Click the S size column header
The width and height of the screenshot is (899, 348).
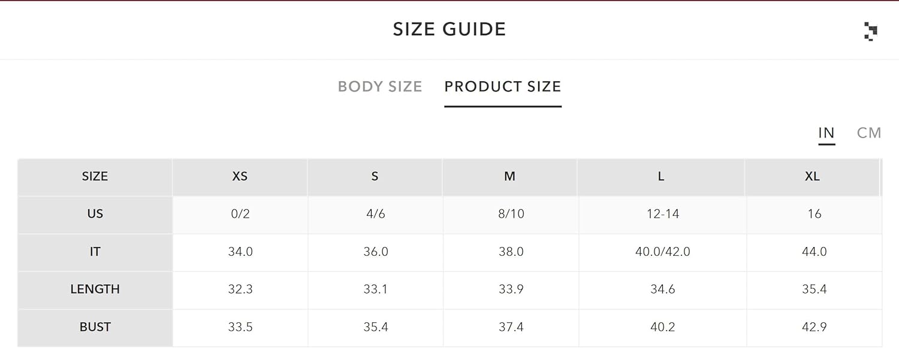click(x=375, y=176)
